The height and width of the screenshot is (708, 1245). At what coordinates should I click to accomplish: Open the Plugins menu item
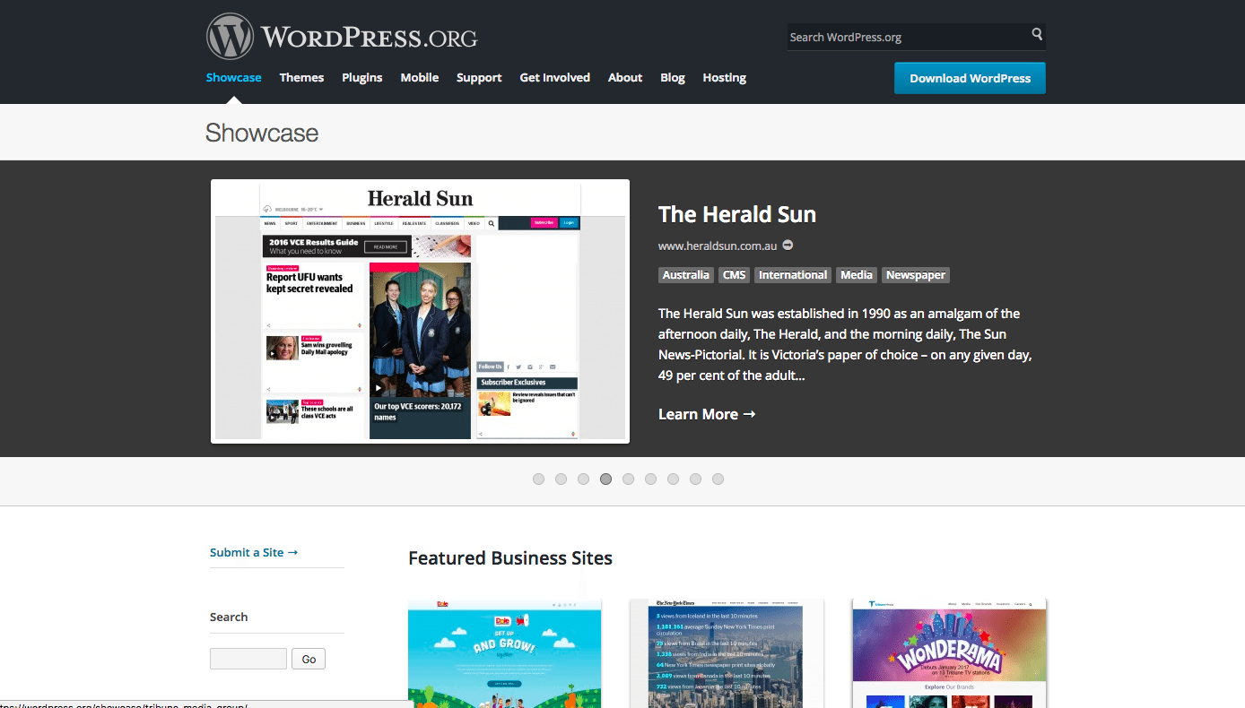(x=361, y=78)
